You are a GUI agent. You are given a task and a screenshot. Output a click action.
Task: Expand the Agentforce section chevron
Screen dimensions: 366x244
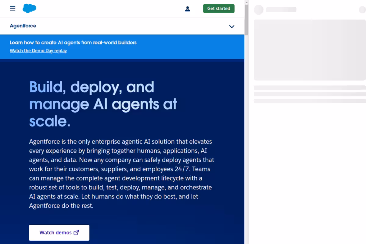click(x=232, y=26)
